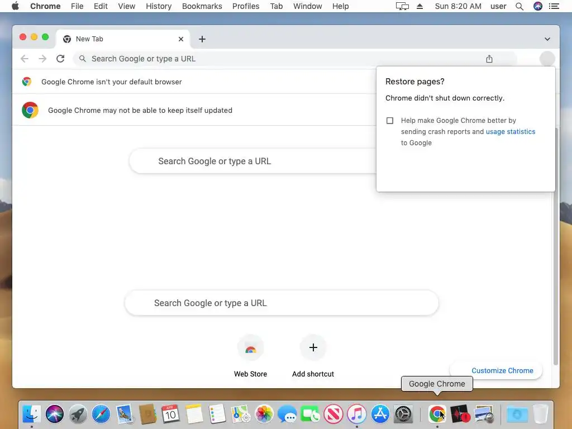The image size is (572, 429).
Task: Open System Preferences gear in dock
Action: pos(403,414)
